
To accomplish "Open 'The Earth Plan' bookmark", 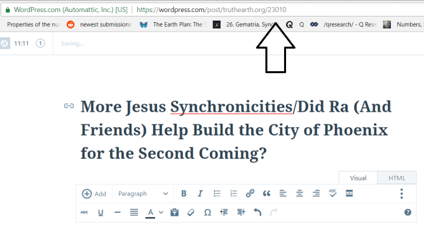I will (173, 25).
